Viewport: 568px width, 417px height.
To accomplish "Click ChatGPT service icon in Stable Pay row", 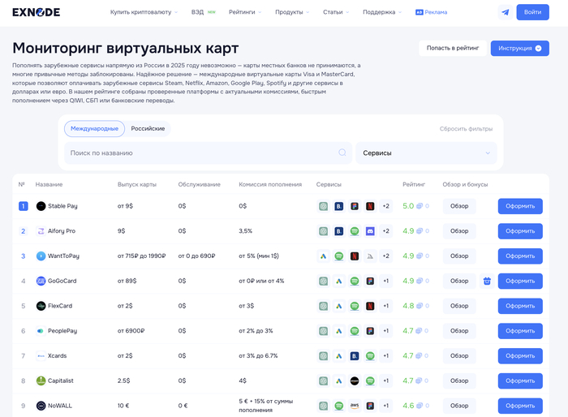I will point(323,206).
